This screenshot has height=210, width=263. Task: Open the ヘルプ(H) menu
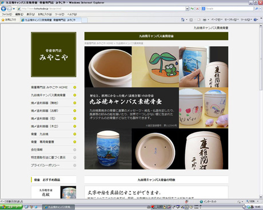click(72, 14)
